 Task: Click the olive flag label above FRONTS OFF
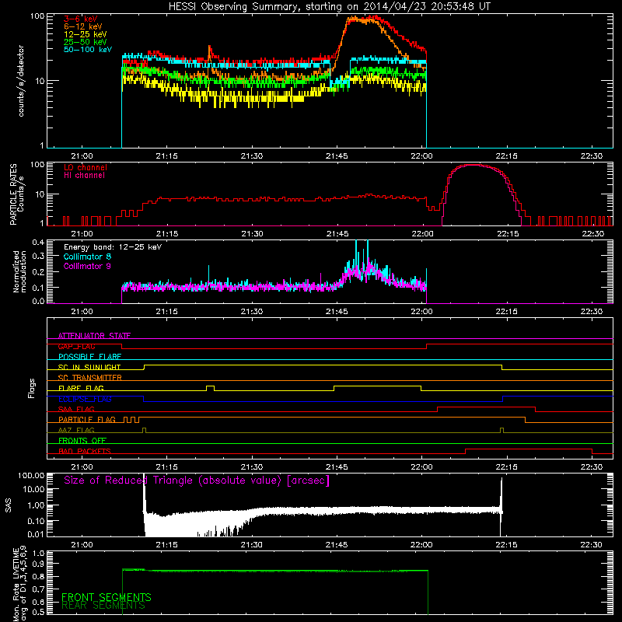(76, 431)
